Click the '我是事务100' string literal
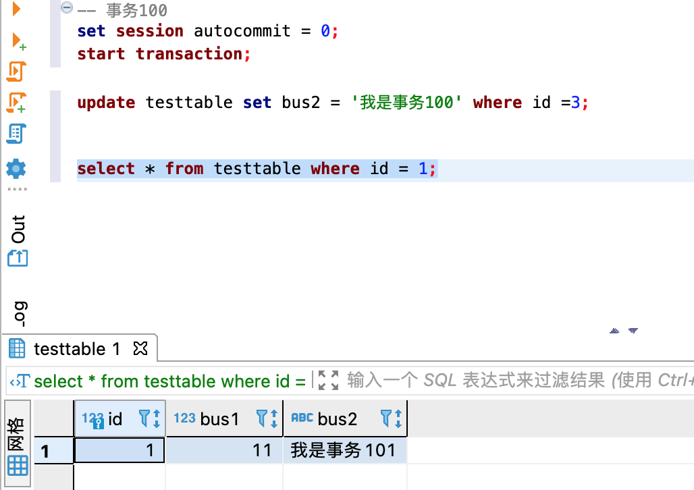This screenshot has width=694, height=490. [406, 103]
